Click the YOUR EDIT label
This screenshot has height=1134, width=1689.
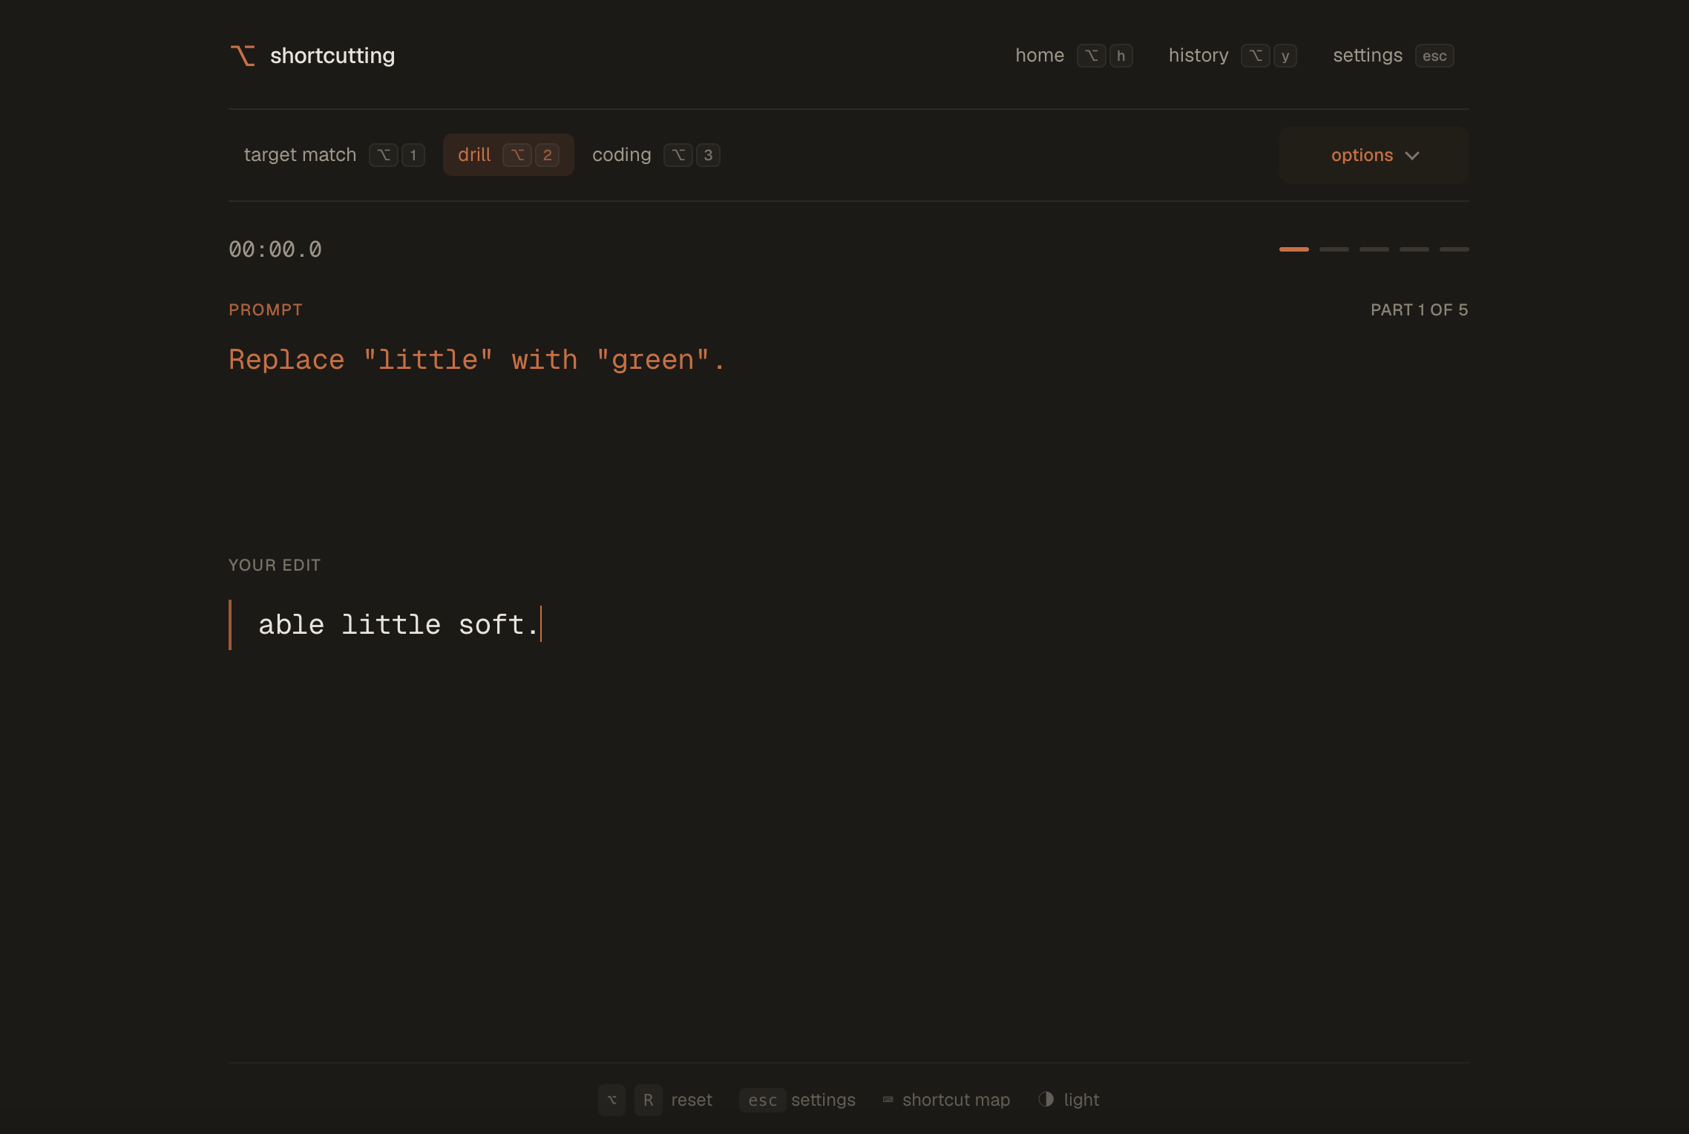(275, 566)
